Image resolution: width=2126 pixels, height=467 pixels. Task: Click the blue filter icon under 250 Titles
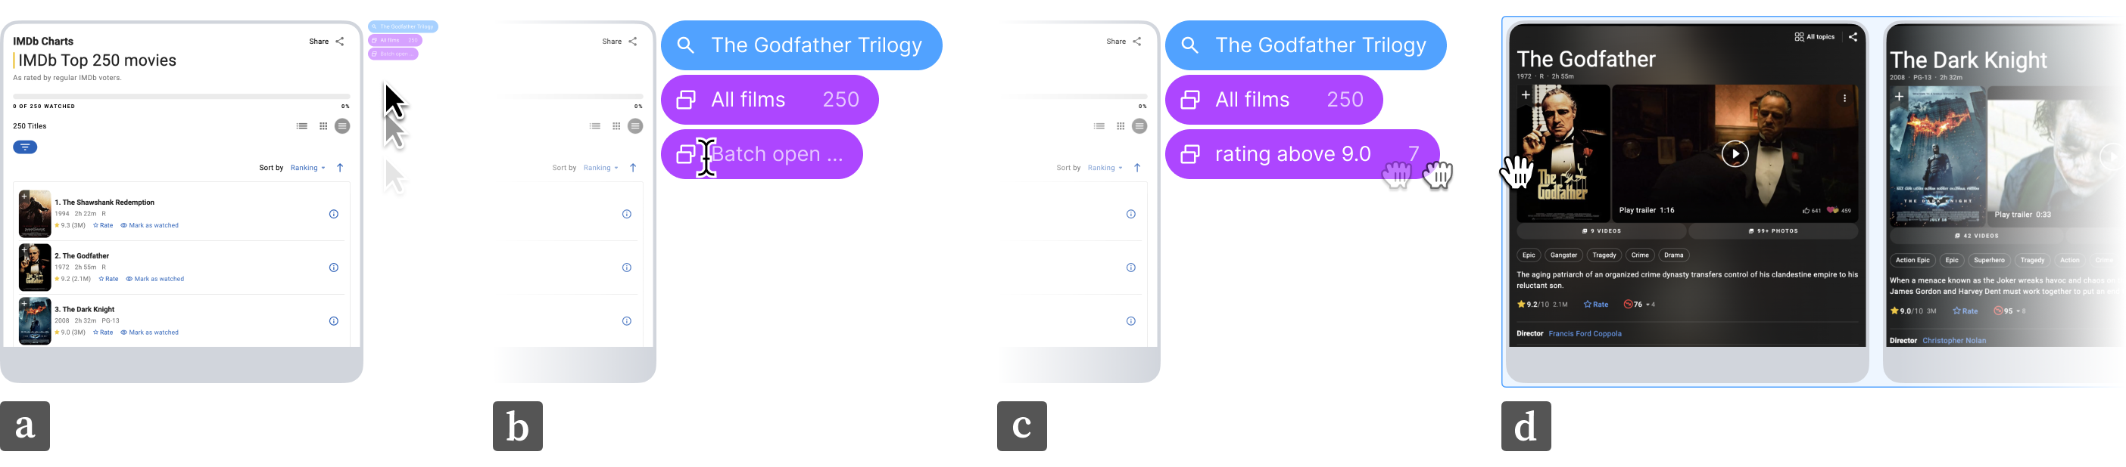point(25,147)
